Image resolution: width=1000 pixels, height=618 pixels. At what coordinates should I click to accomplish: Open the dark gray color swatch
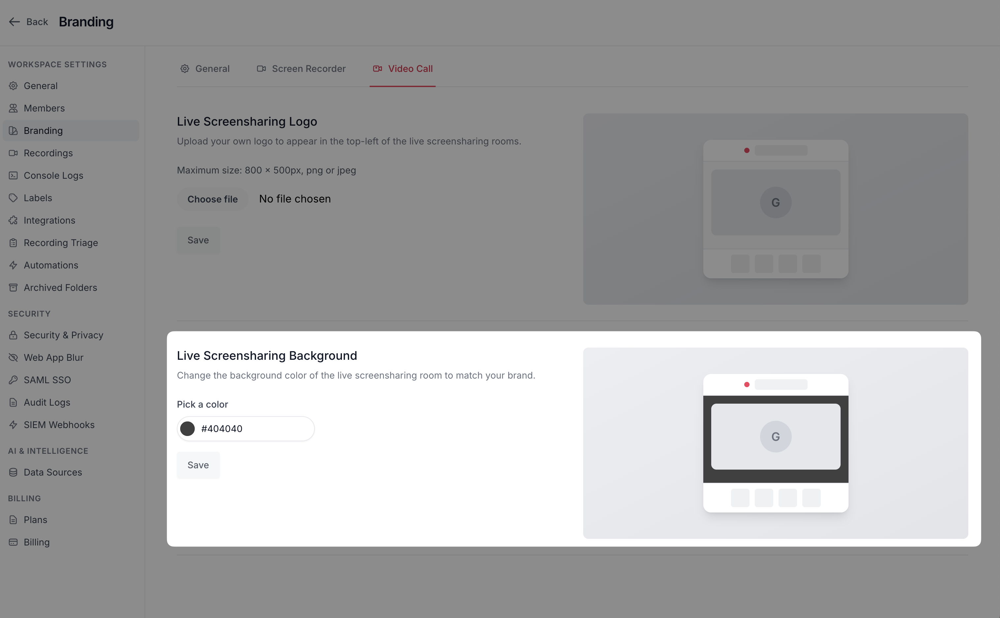[187, 429]
